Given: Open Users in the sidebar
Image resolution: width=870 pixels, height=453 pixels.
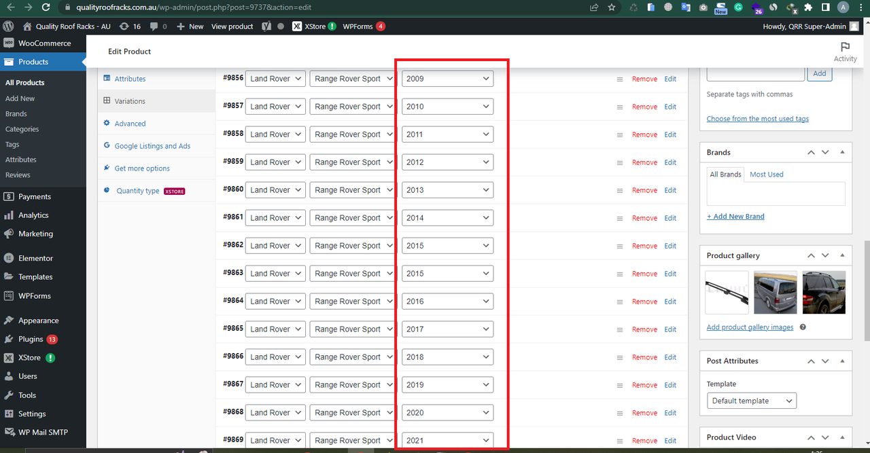Looking at the screenshot, I should [43, 376].
